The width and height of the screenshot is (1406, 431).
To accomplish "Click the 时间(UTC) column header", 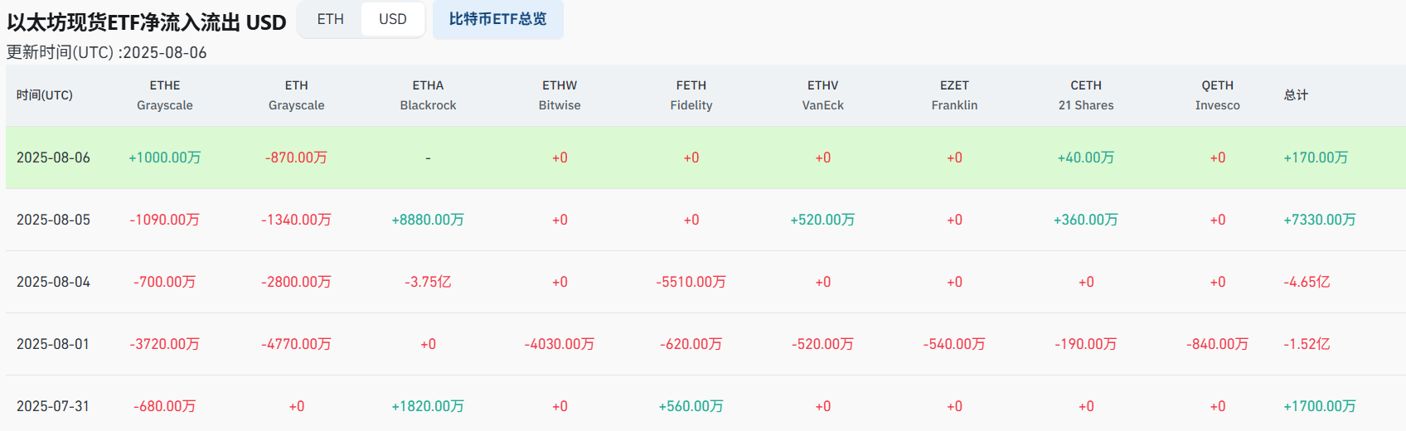I will pos(45,95).
